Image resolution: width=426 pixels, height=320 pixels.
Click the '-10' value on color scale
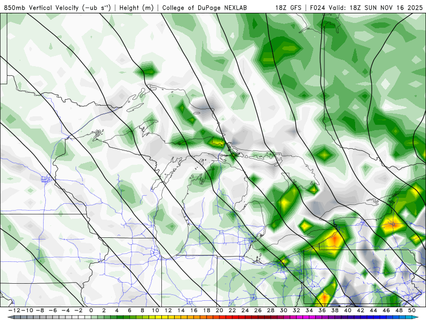tap(27, 310)
